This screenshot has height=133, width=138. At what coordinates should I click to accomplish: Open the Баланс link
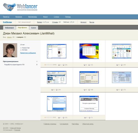[x=40, y=22]
